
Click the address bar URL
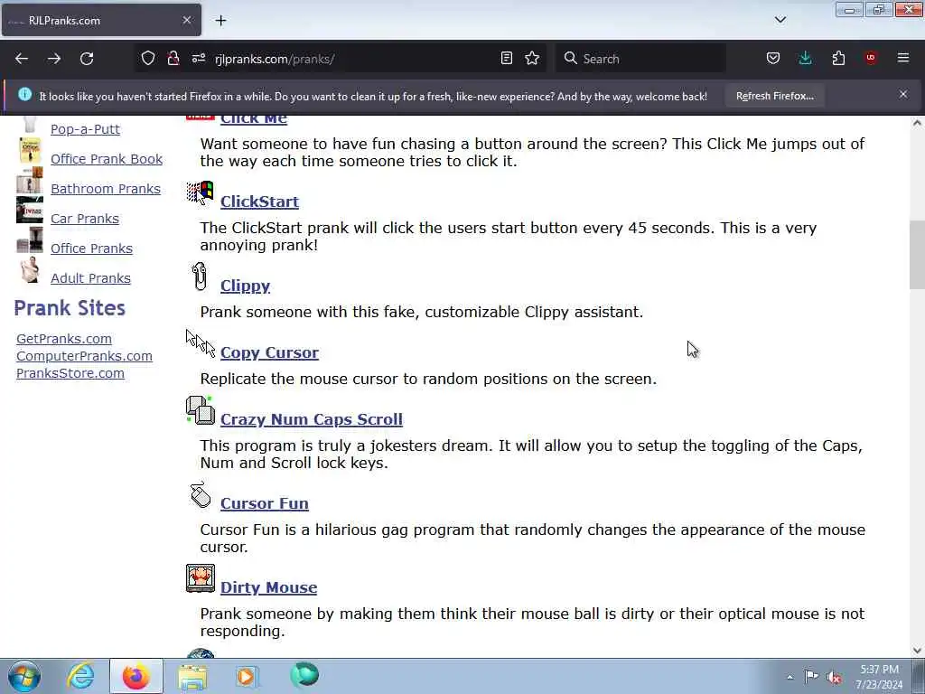(x=275, y=59)
